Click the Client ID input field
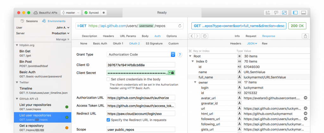Screen dimensions: 324x133 point(141,65)
